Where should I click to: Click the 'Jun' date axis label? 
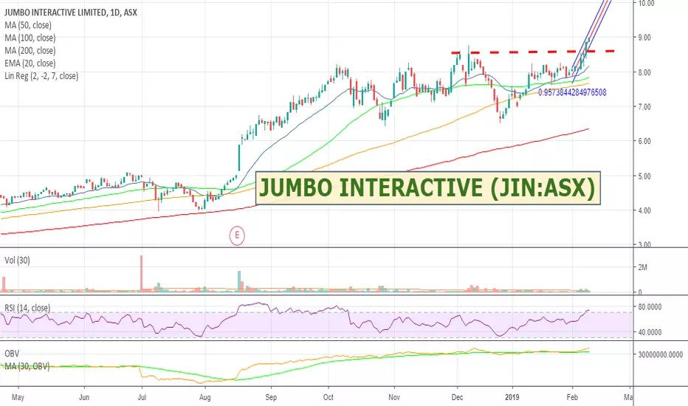[x=84, y=397]
